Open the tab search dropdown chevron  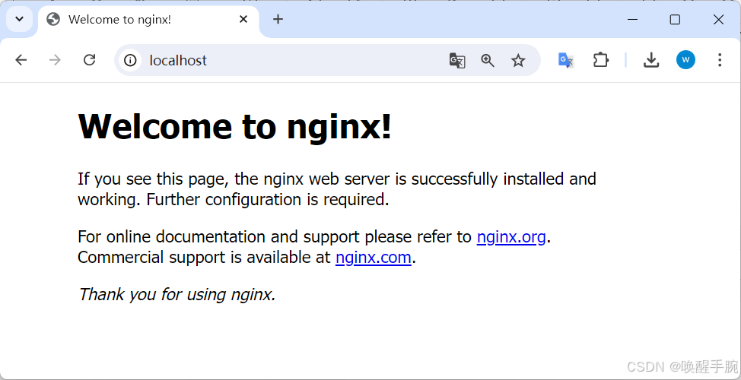[19, 19]
